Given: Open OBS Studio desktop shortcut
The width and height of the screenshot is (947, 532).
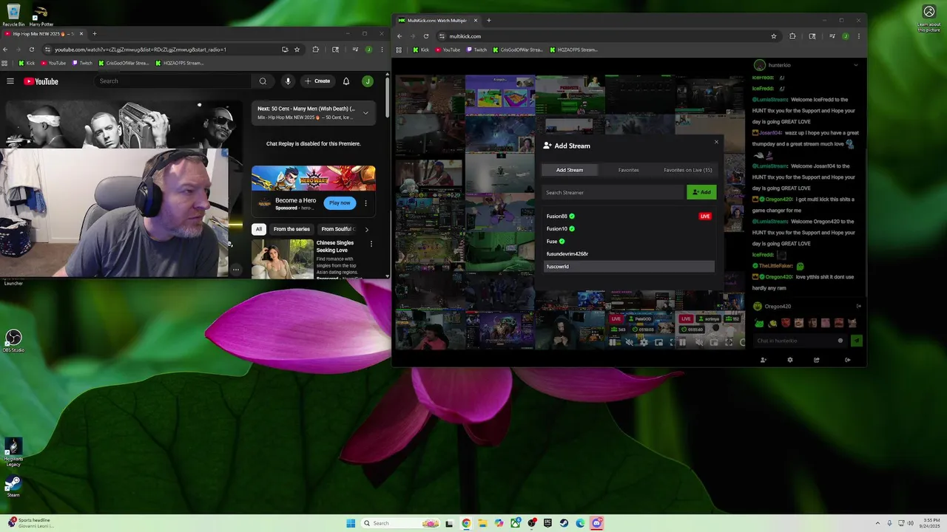Looking at the screenshot, I should 13,340.
